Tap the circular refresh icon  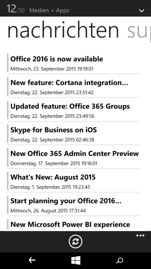(x=75, y=242)
